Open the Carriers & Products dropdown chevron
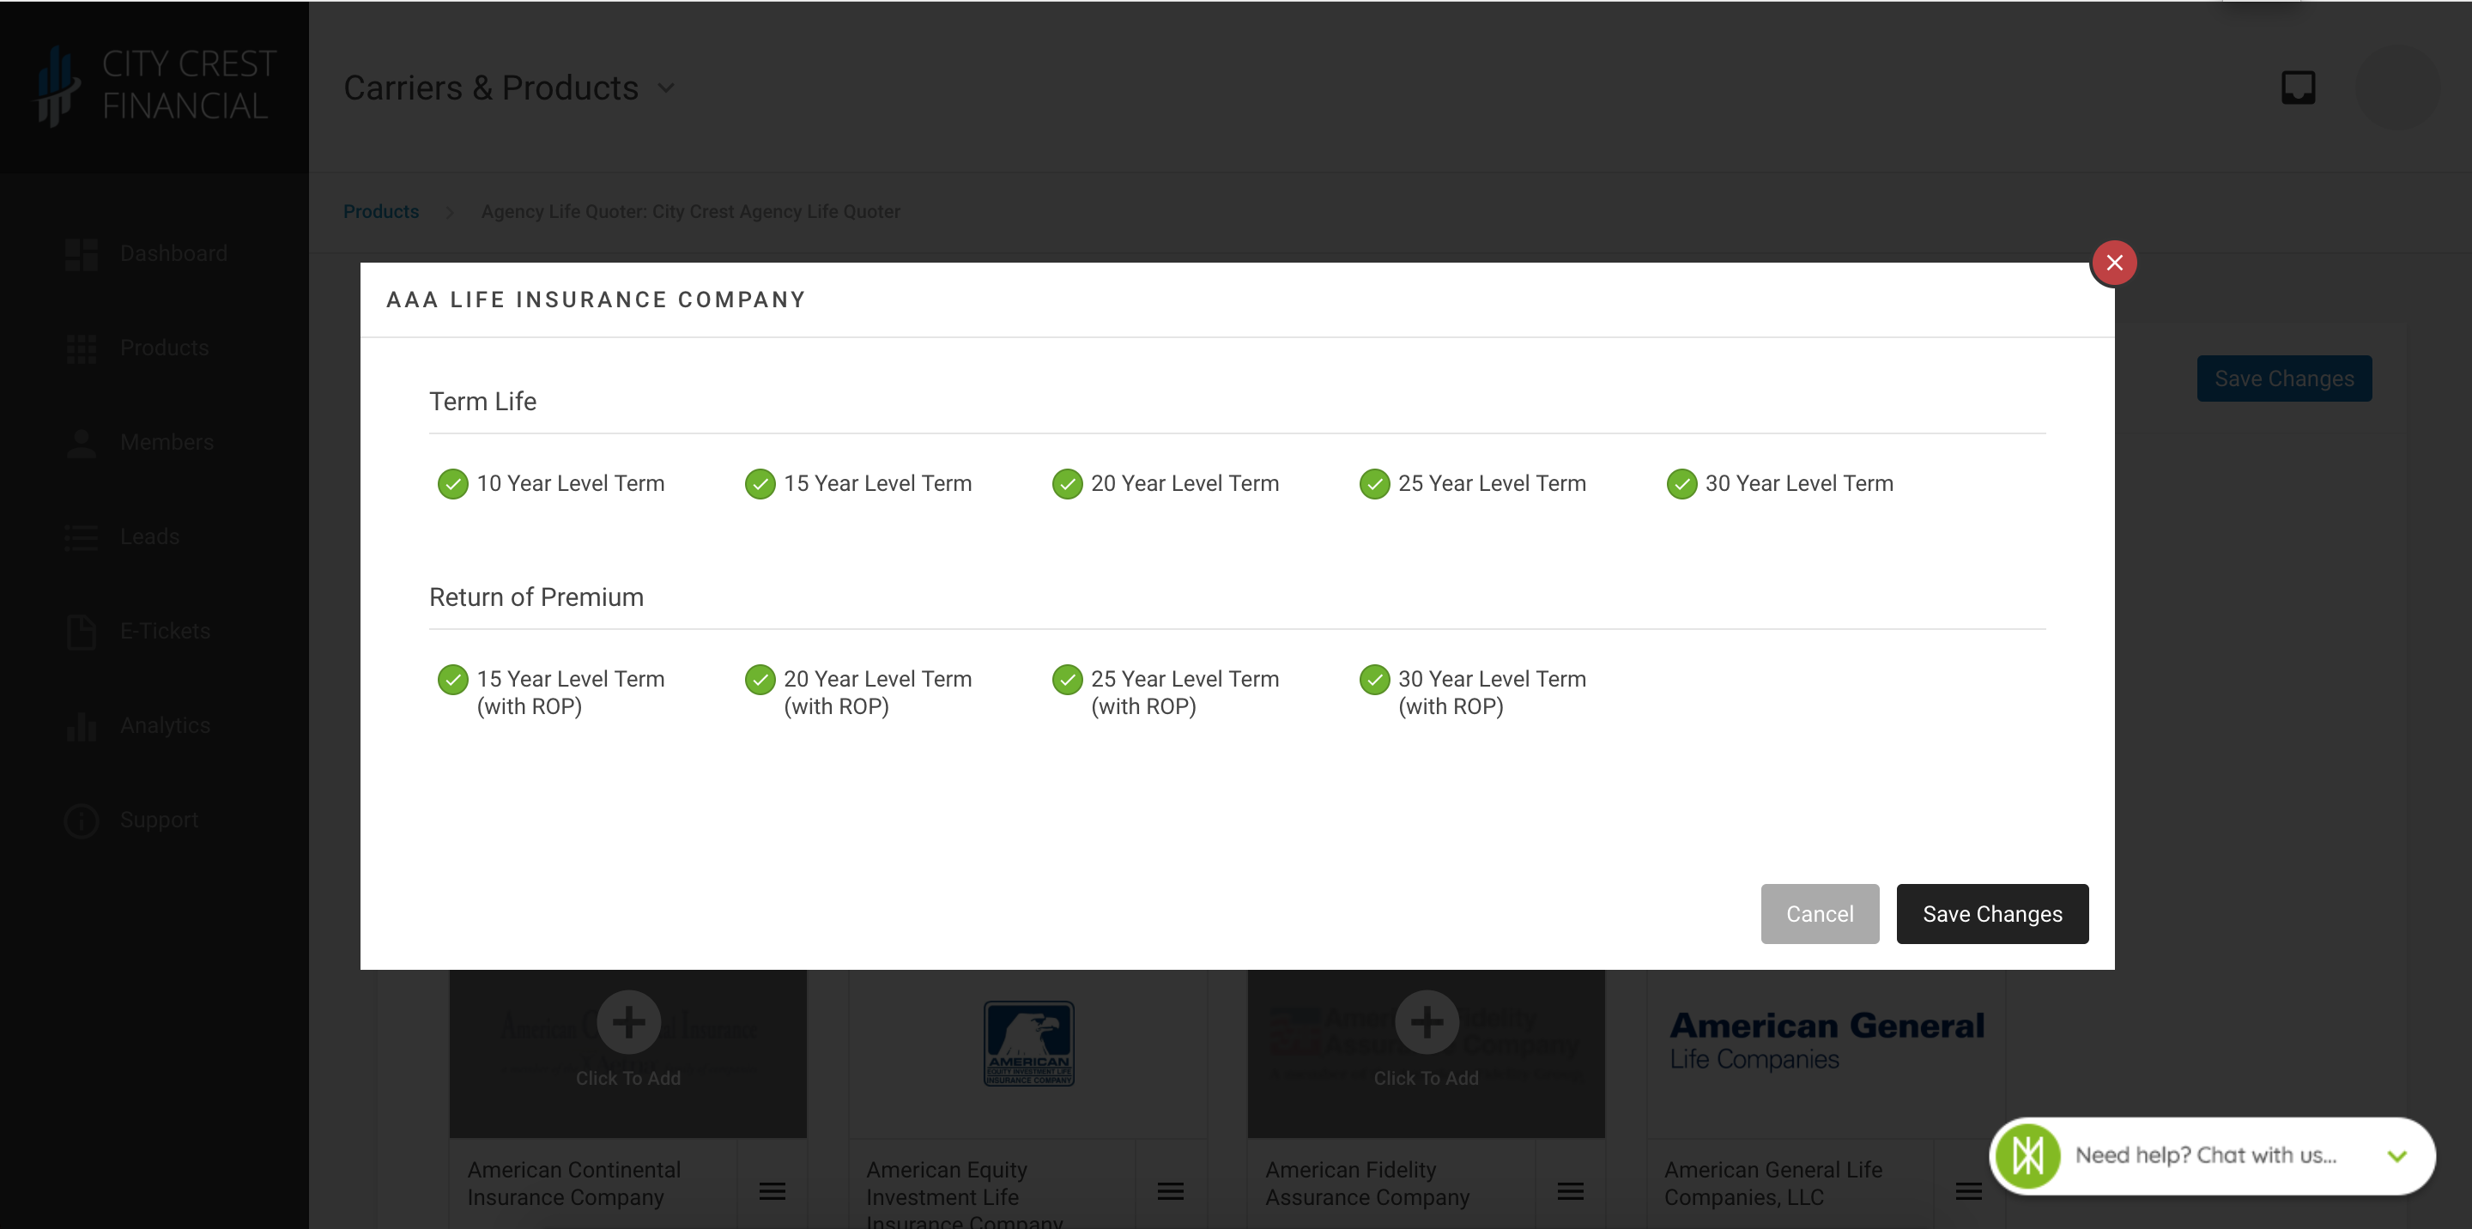Viewport: 2472px width, 1229px height. (666, 88)
